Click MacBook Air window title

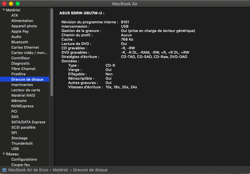pos(125,4)
